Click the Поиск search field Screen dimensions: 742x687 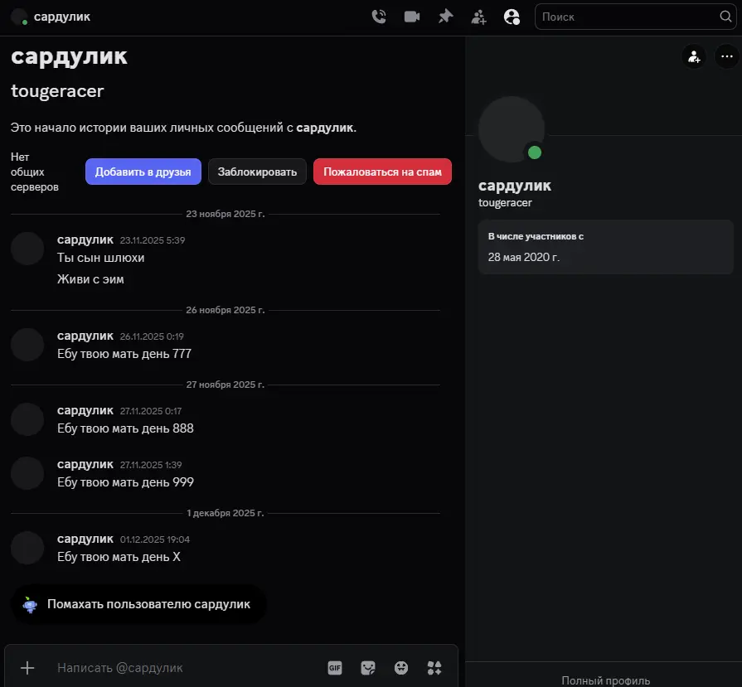[626, 17]
